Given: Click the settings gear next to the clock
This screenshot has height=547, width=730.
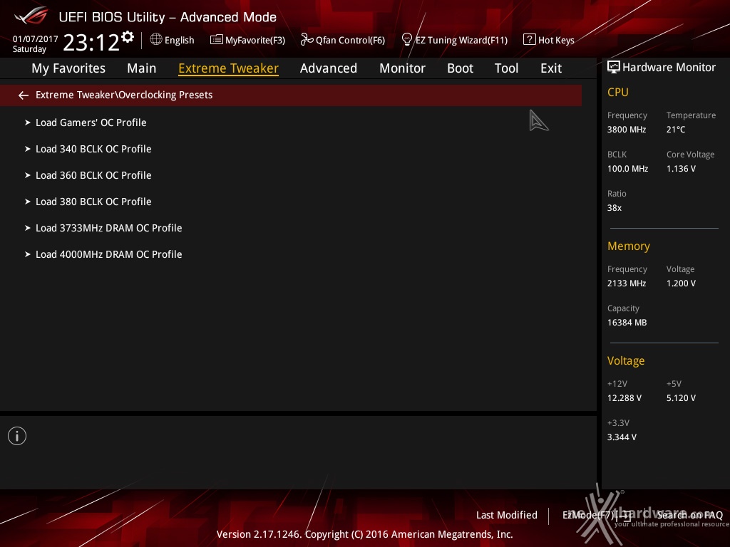Looking at the screenshot, I should tap(128, 36).
